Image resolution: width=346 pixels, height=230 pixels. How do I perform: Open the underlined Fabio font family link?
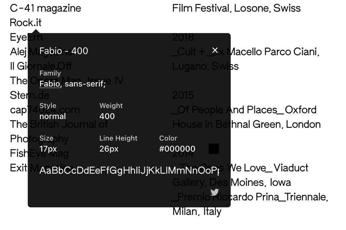(50, 84)
